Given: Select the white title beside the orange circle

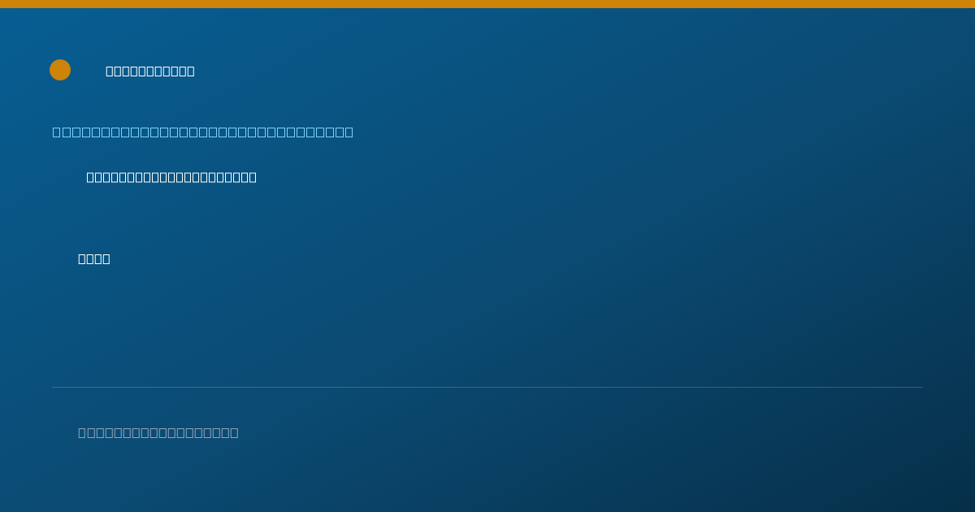Looking at the screenshot, I should [x=150, y=71].
